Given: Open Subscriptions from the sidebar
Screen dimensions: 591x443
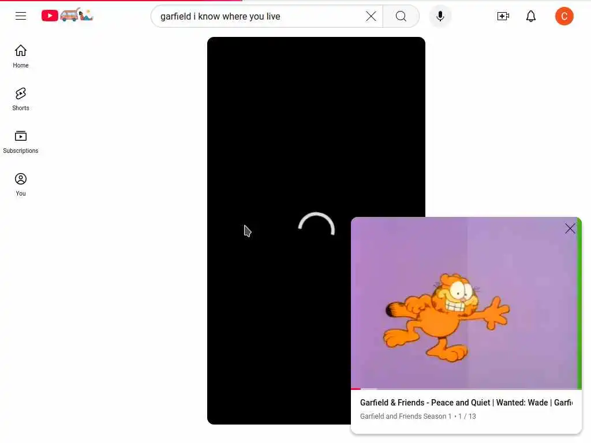Looking at the screenshot, I should click(x=21, y=142).
